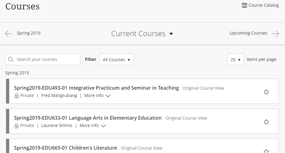Favorite the EDU493-01 Integrative Practicum course

[x=266, y=92]
